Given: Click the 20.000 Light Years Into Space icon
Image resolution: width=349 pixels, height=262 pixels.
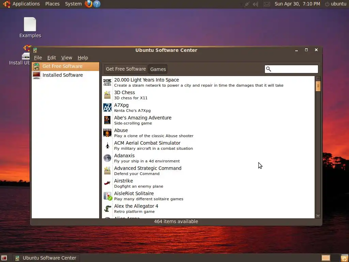Looking at the screenshot, I should (107, 83).
